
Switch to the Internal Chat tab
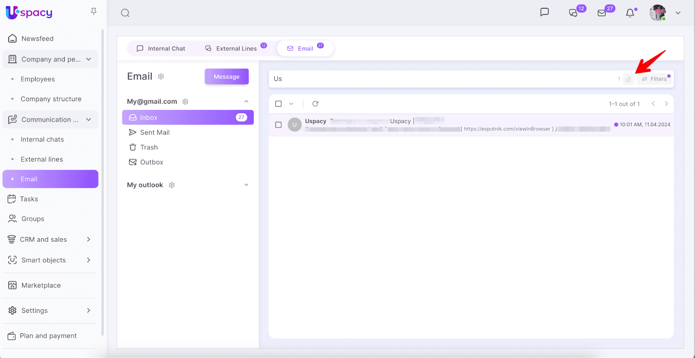point(161,49)
